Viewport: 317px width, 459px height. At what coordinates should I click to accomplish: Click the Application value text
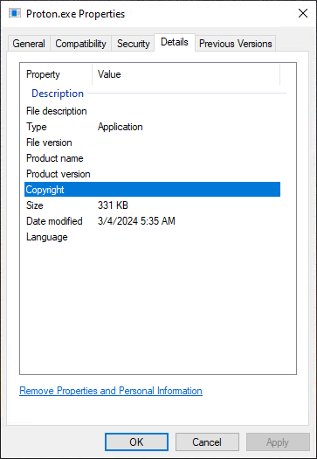121,127
